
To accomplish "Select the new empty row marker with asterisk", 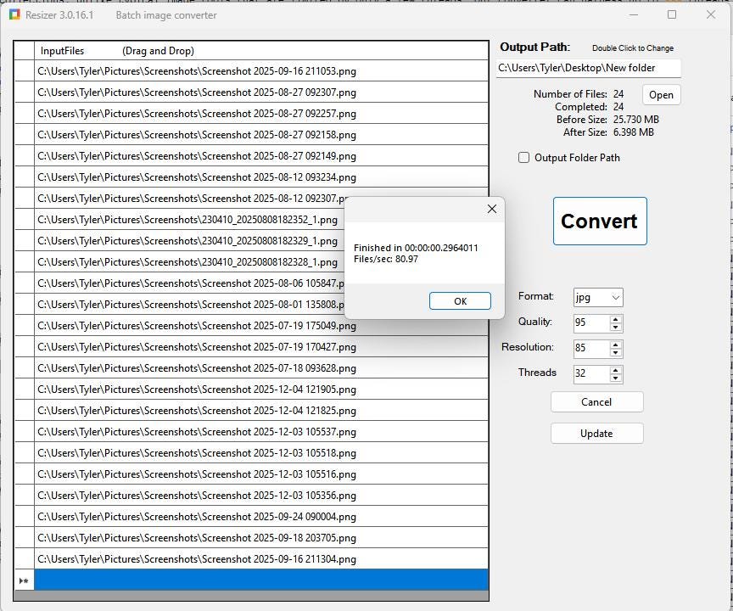I will click(24, 580).
